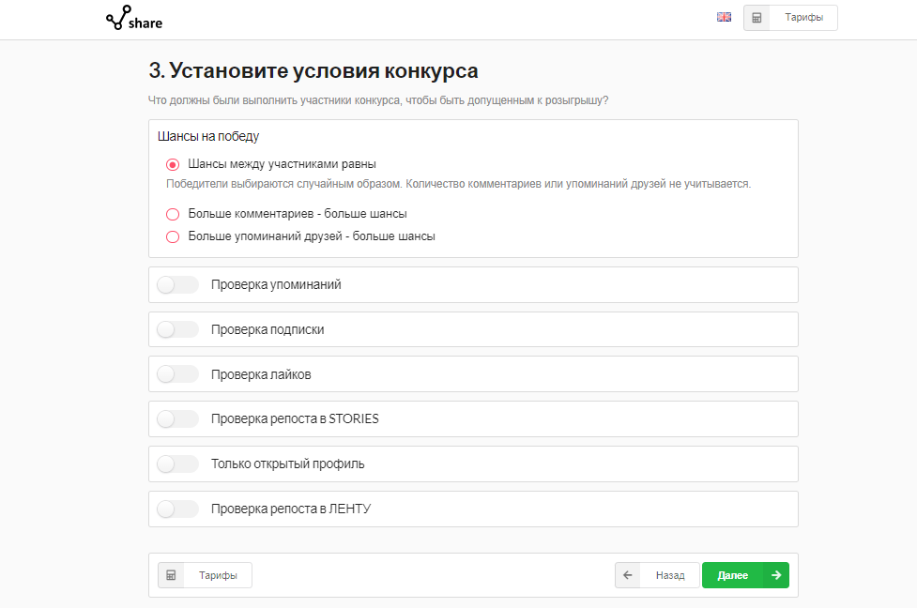Turn on Проверка лайков

176,374
